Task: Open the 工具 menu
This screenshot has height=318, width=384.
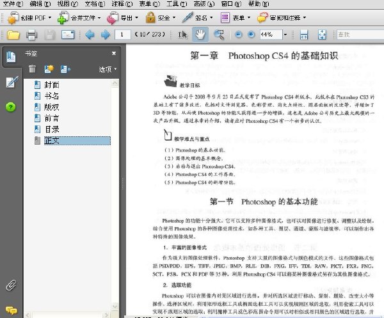Action: click(177, 4)
